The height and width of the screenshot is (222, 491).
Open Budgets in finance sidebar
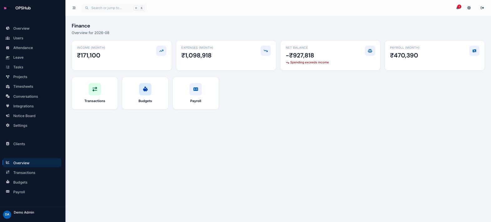[32, 182]
